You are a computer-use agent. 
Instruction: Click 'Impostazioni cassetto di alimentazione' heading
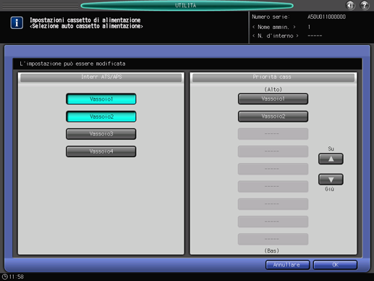click(85, 20)
